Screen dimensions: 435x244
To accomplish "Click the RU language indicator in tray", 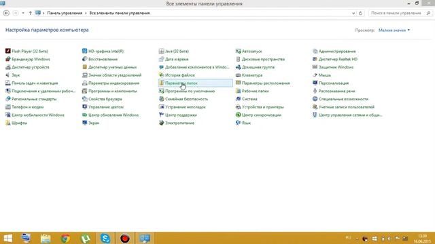I will (348, 238).
